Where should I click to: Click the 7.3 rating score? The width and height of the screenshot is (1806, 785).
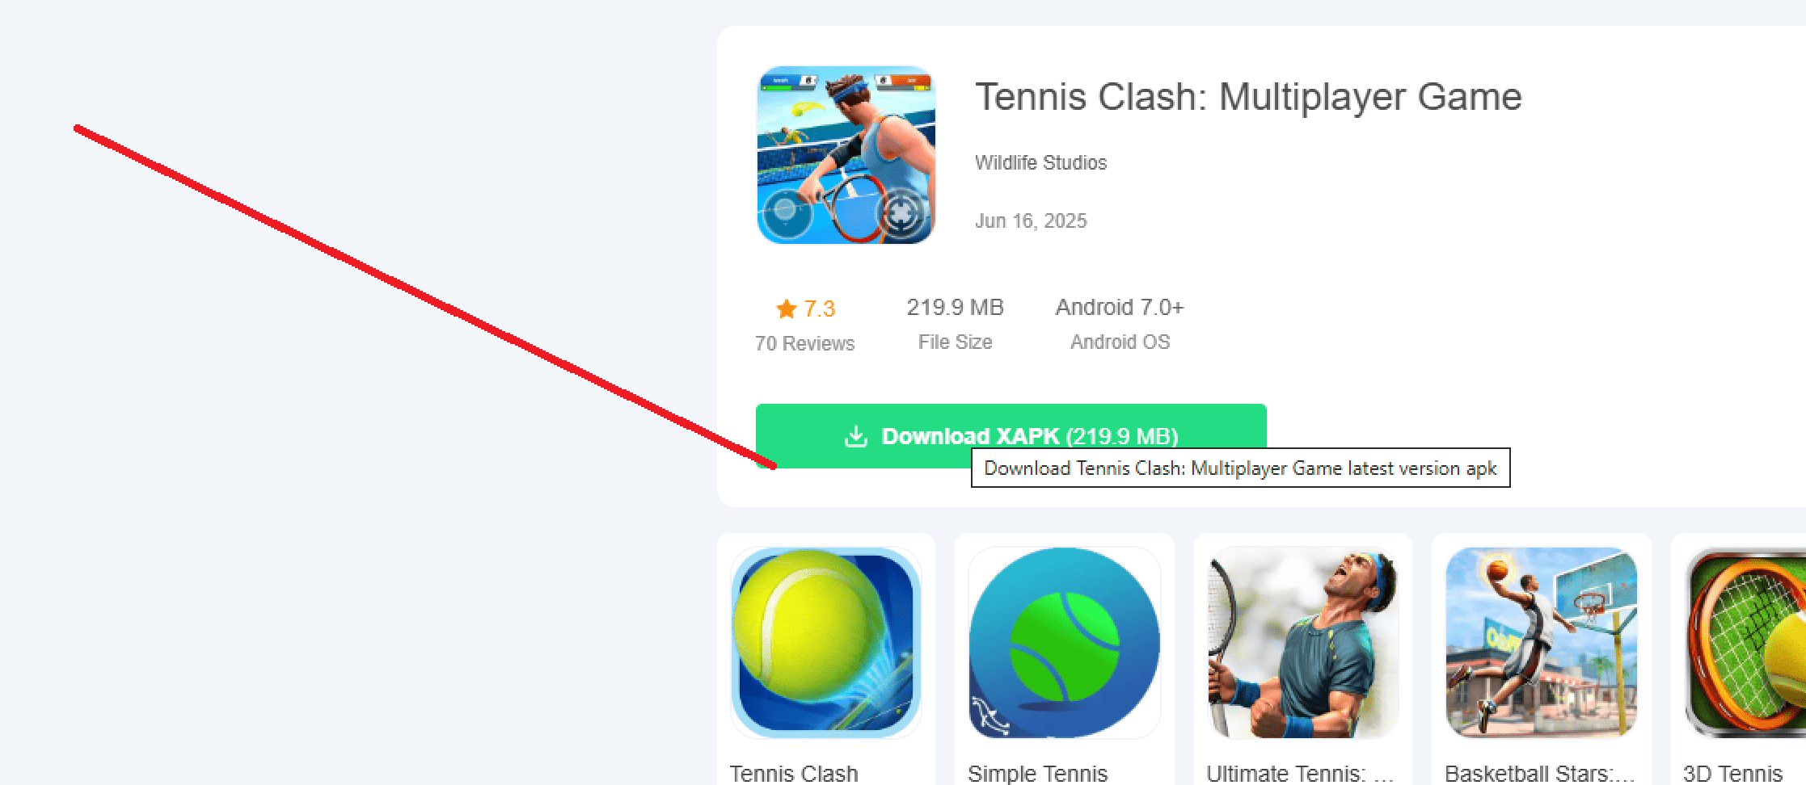tap(819, 309)
